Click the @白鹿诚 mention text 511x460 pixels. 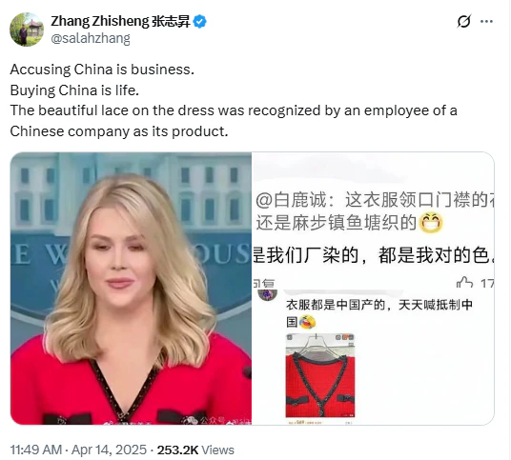coord(291,200)
